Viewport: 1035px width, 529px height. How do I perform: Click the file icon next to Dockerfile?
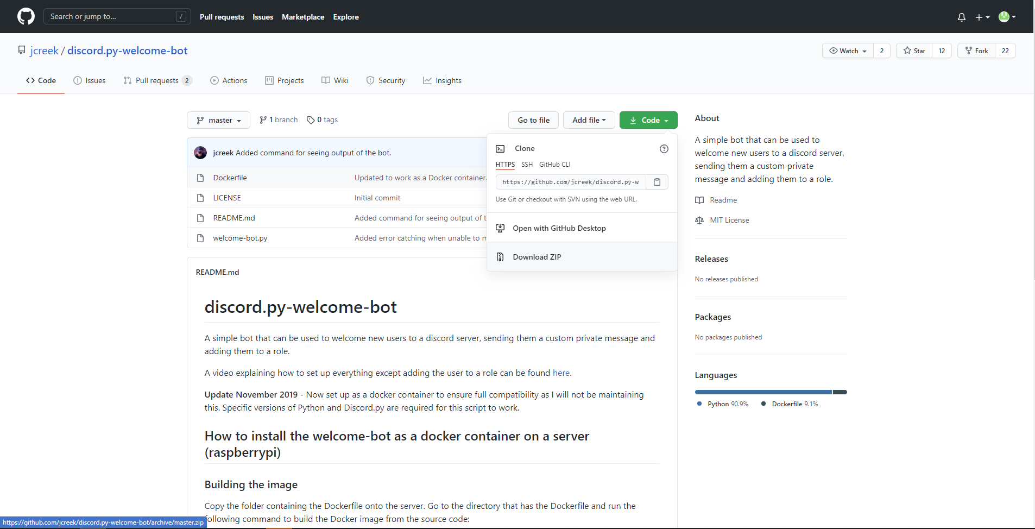(200, 177)
